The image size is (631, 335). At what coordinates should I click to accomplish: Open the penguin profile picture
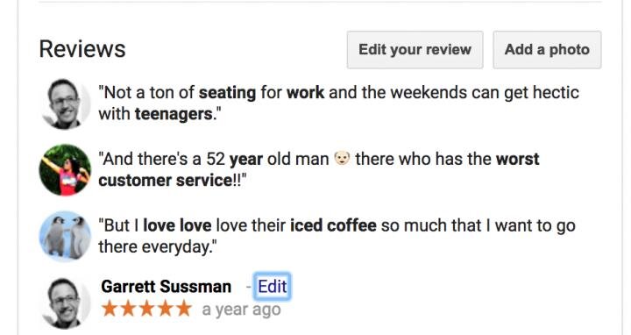[x=65, y=237]
